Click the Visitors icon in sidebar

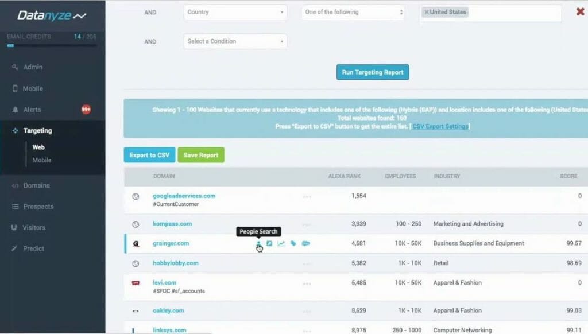pos(14,227)
